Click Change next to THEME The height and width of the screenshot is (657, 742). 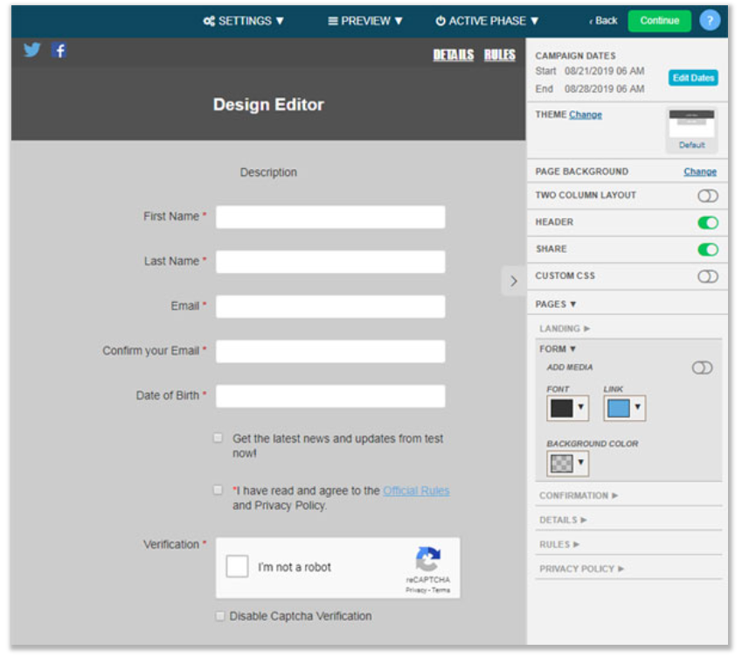[x=586, y=115]
